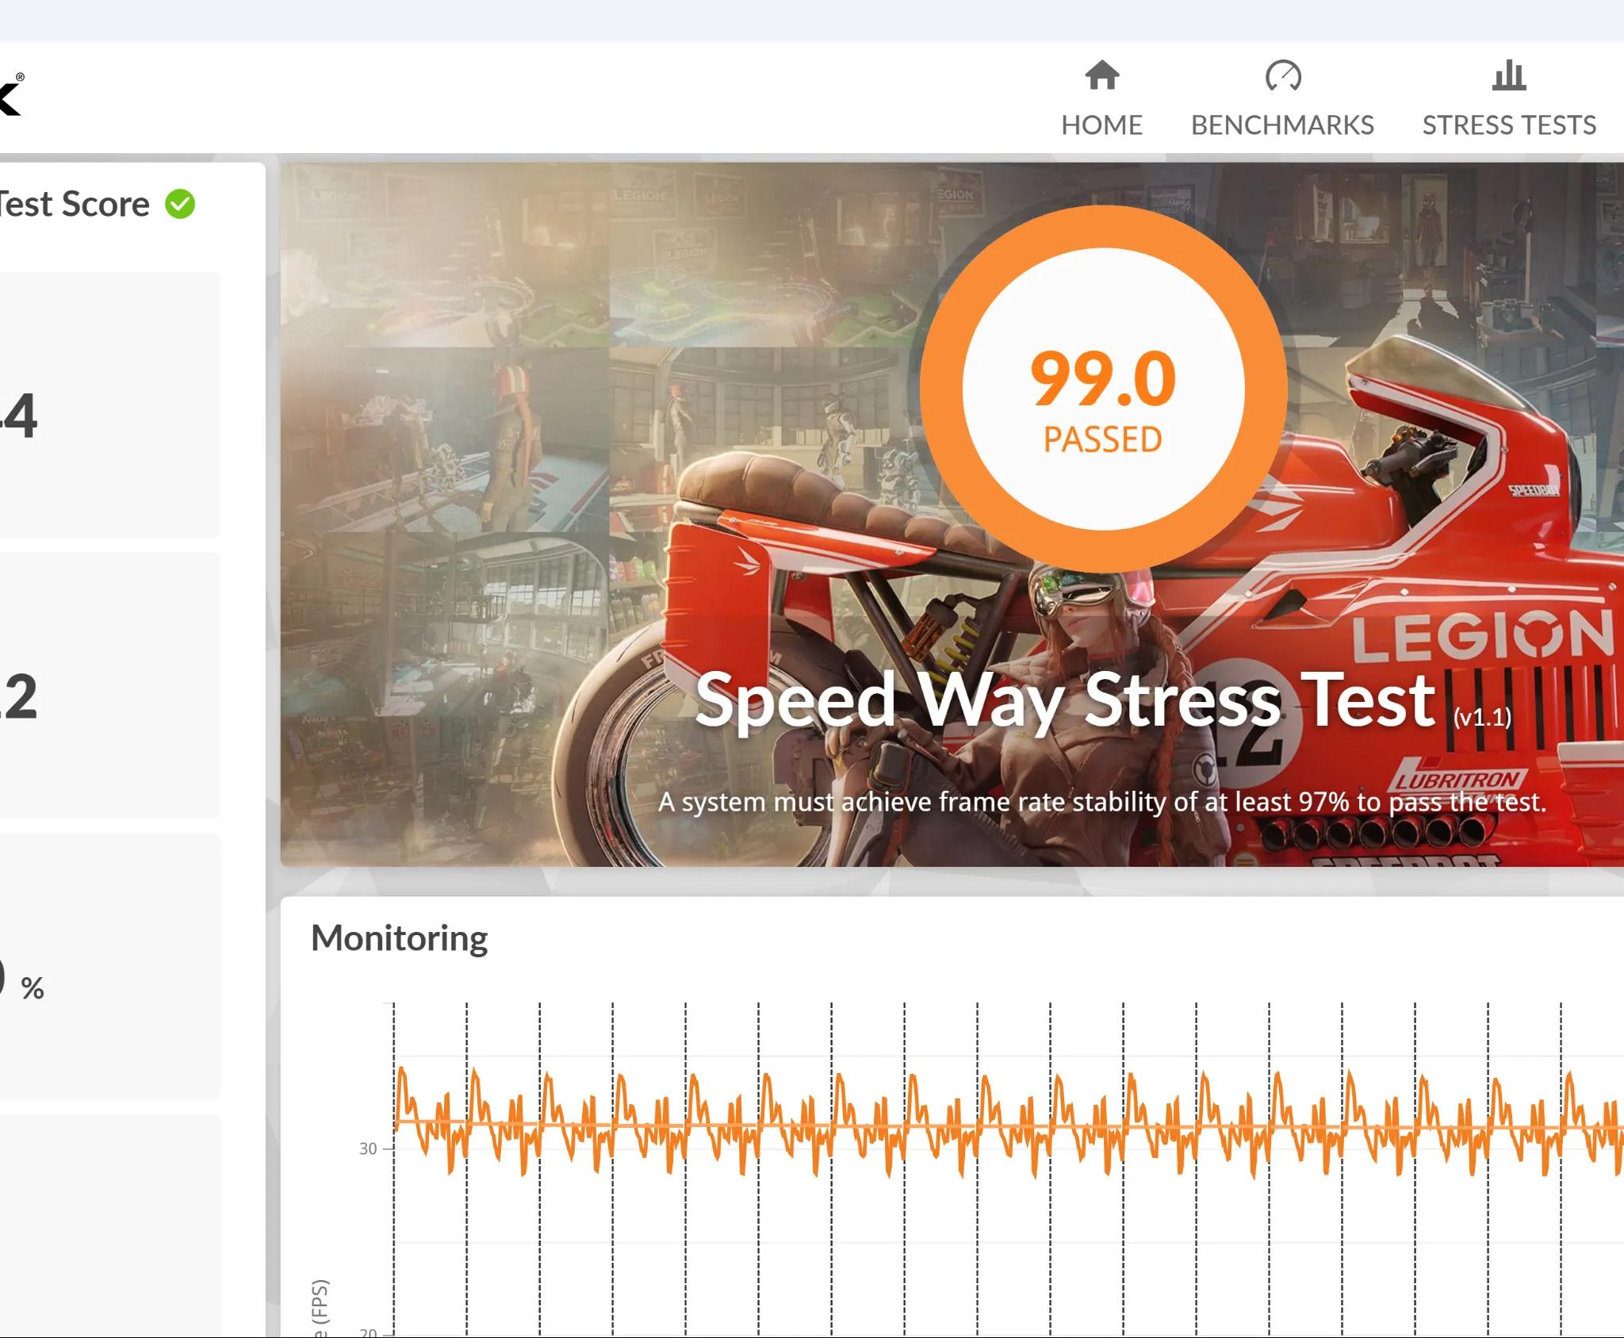Go to the HOME tab
Image resolution: width=1624 pixels, height=1338 pixels.
(1101, 99)
